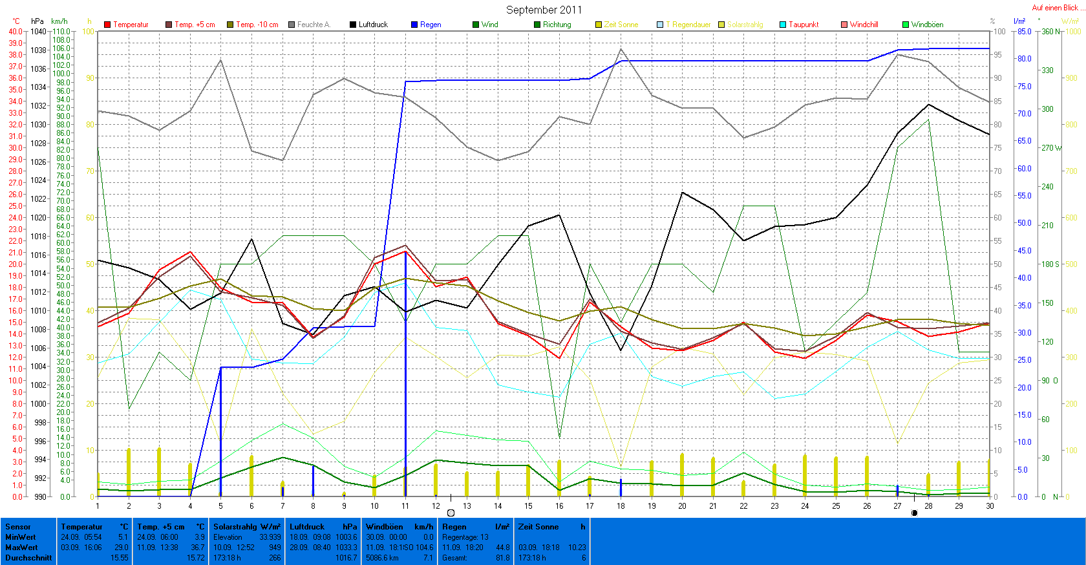This screenshot has width=1086, height=565.
Task: Click day 11 on the x-axis
Action: [405, 506]
